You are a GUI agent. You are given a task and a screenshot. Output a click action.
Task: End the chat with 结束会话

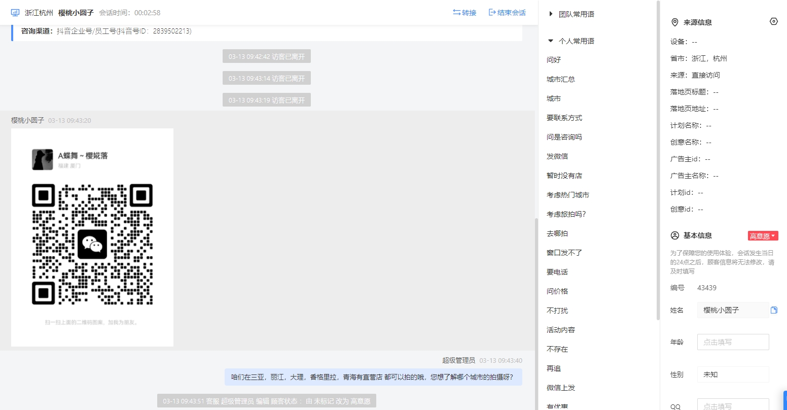(x=507, y=13)
